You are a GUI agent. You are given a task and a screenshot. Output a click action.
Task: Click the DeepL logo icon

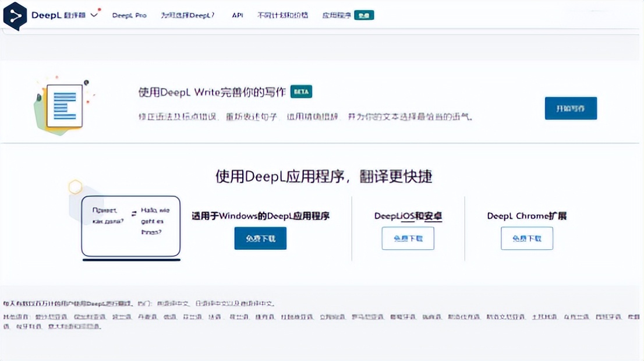tap(15, 16)
